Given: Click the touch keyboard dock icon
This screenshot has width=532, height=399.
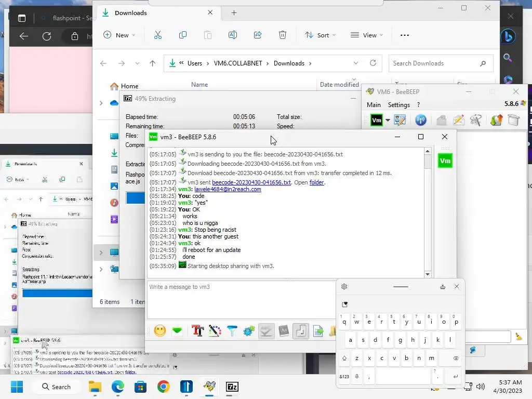Looking at the screenshot, I should point(443,287).
